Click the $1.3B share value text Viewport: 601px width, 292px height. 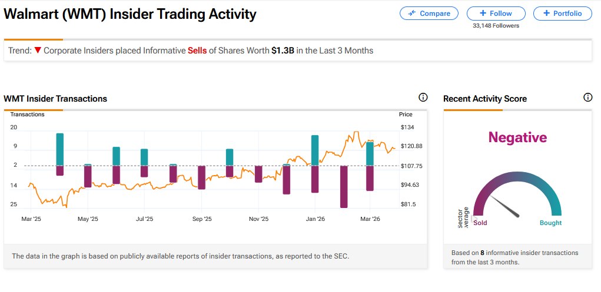(283, 51)
